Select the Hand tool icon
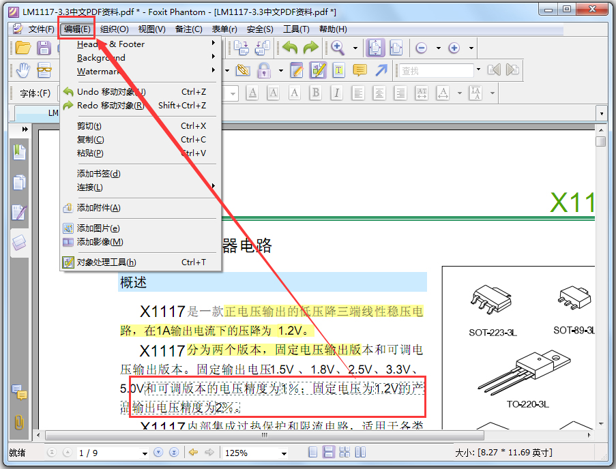The height and width of the screenshot is (469, 616). pos(23,70)
